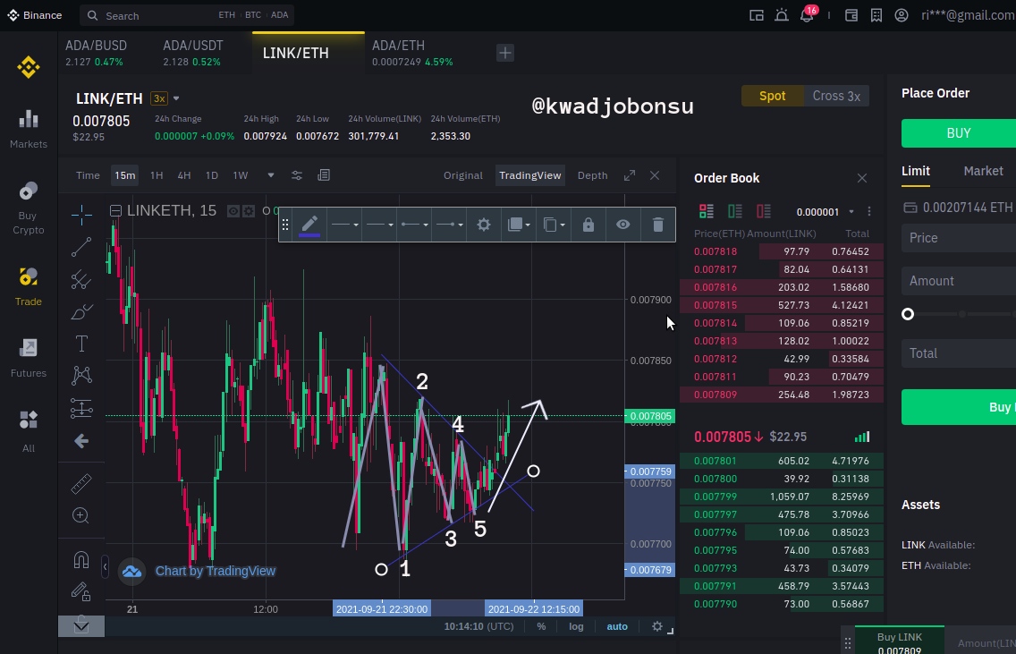Open visual order layers dropdown
The height and width of the screenshot is (654, 1016).
click(x=519, y=225)
